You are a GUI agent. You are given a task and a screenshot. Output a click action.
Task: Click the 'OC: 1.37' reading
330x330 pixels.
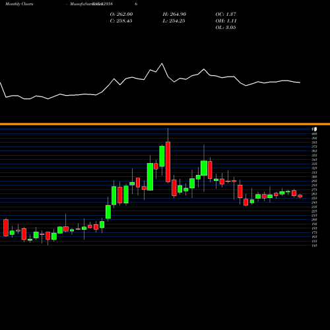tap(226, 14)
